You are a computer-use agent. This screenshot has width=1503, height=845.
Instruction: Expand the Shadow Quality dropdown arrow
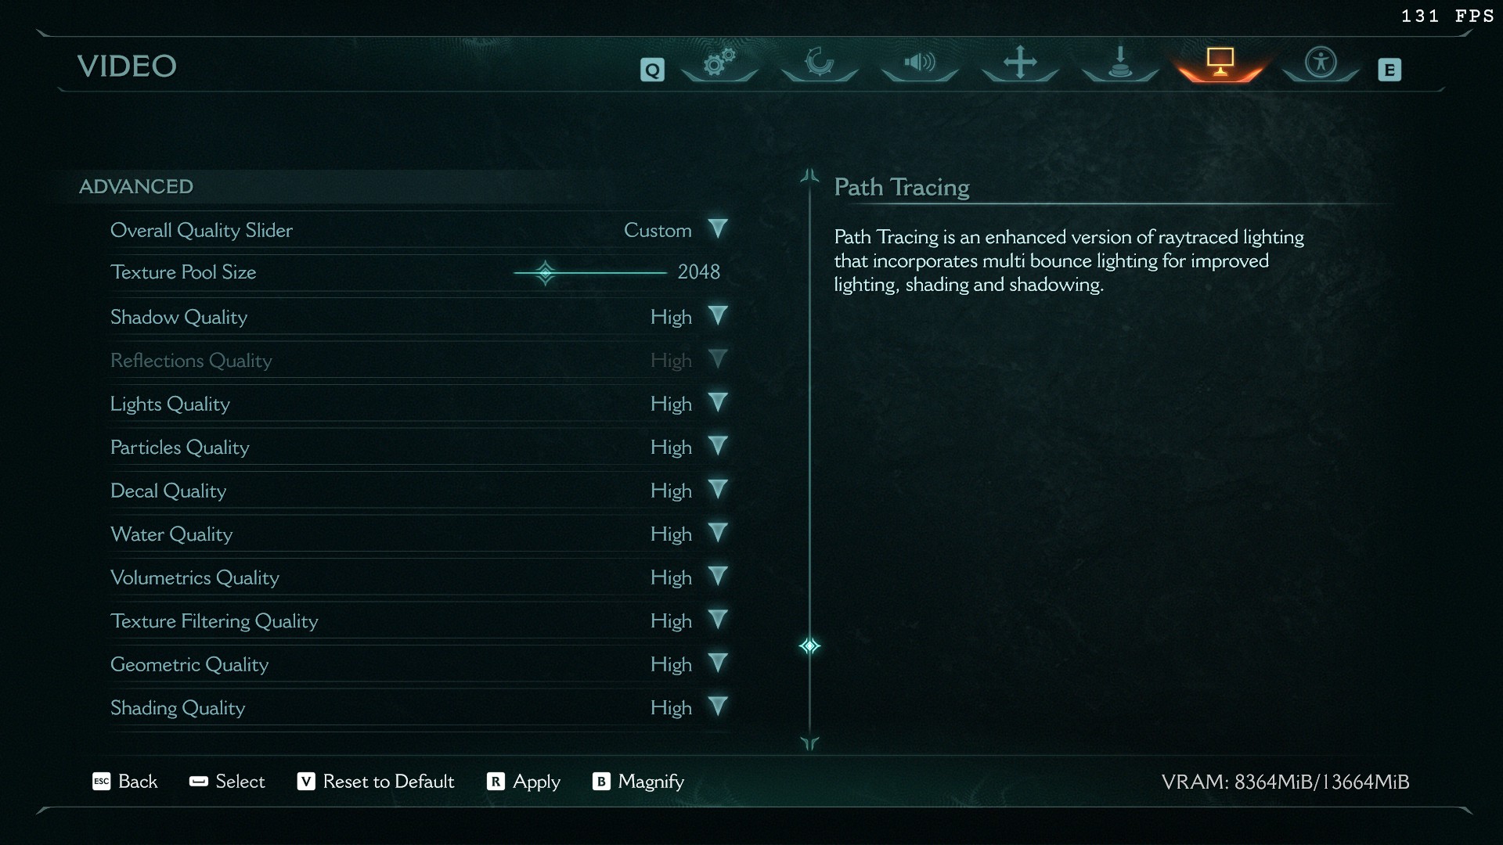pyautogui.click(x=718, y=316)
